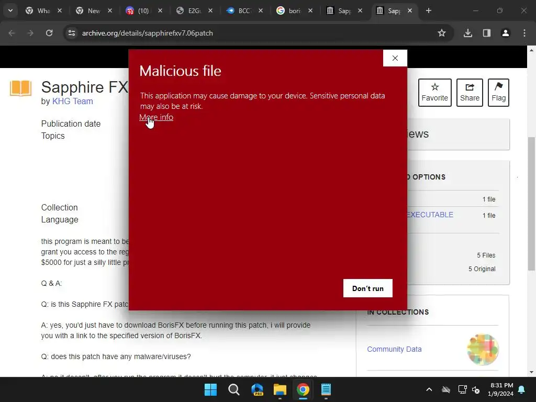Open the Chrome three-dot menu

524,33
